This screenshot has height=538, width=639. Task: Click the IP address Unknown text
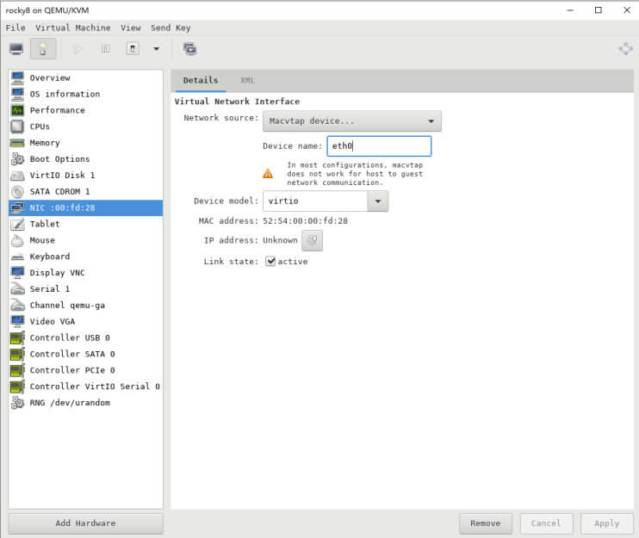tap(280, 240)
